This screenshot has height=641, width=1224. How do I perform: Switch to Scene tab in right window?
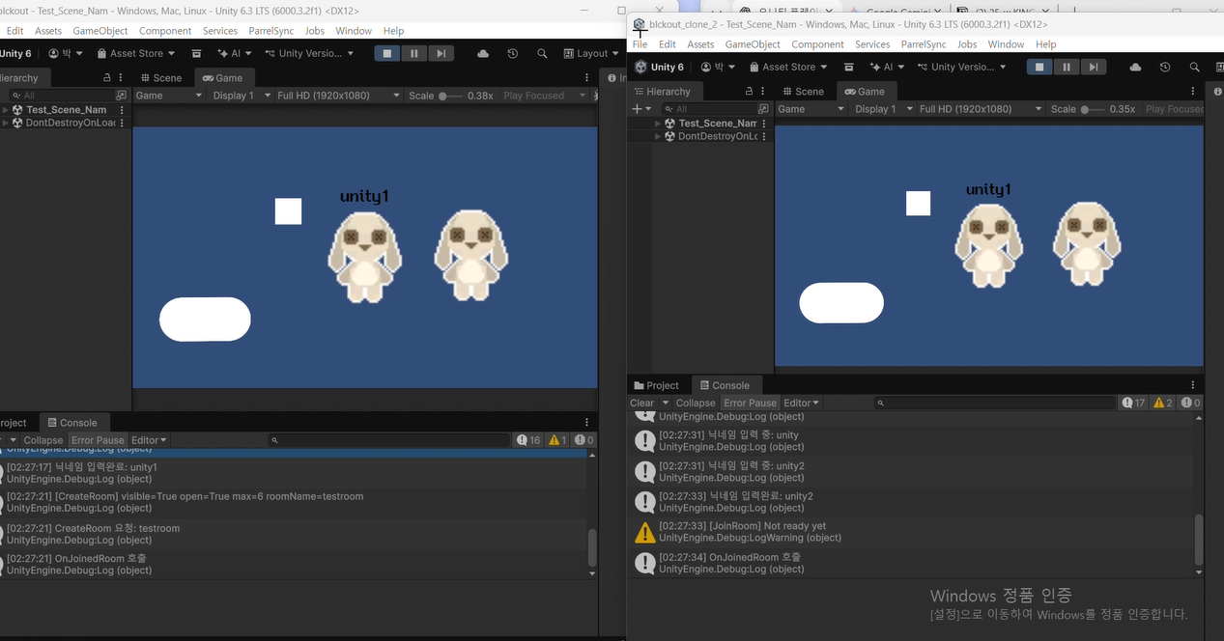tap(802, 92)
